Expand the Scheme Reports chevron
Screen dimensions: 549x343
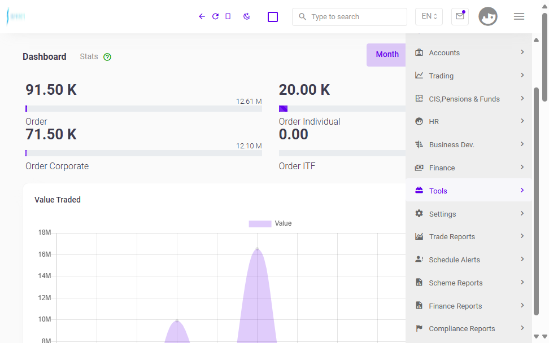coord(522,282)
